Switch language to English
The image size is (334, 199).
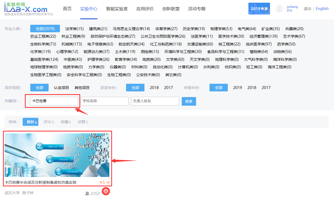pyautogui.click(x=322, y=9)
